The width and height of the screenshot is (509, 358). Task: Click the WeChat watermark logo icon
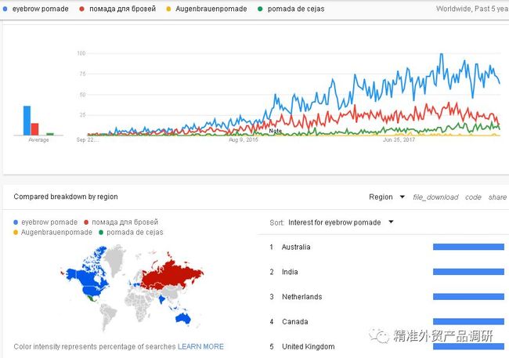click(x=379, y=335)
